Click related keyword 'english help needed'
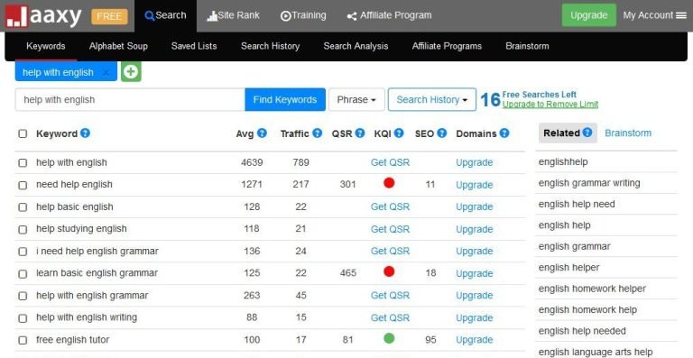693x358 pixels. (582, 331)
